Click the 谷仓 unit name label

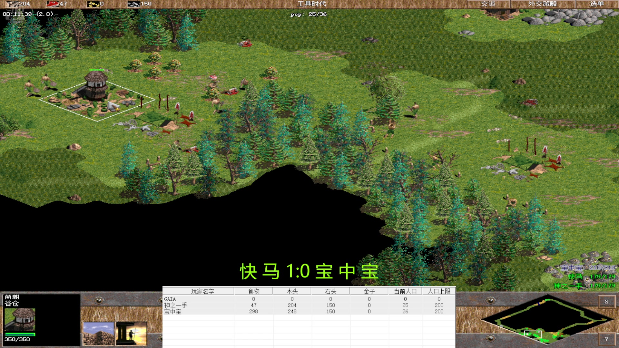12,304
